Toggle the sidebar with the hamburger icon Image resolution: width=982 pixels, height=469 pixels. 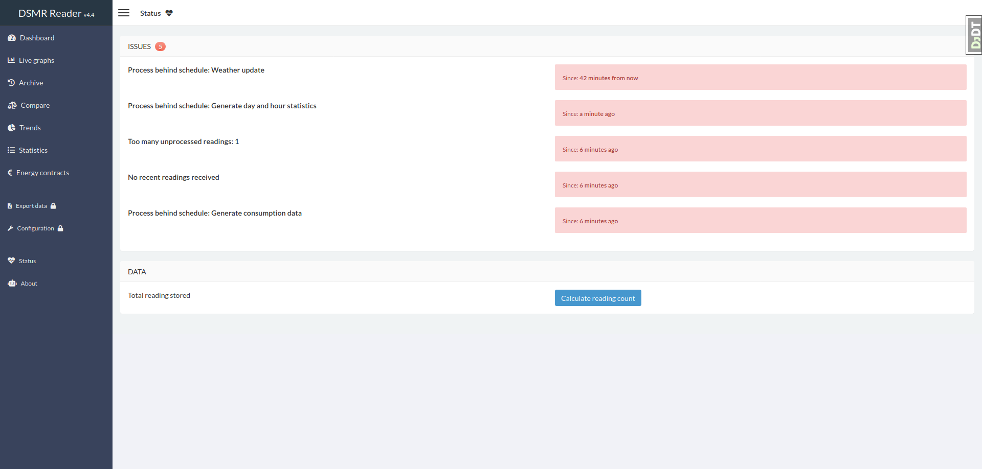(x=124, y=13)
